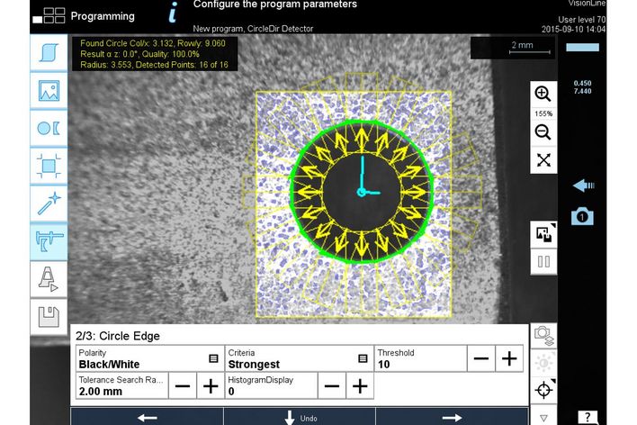Image resolution: width=637 pixels, height=425 pixels.
Task: Select the region of interest frame tool
Action: point(49,165)
